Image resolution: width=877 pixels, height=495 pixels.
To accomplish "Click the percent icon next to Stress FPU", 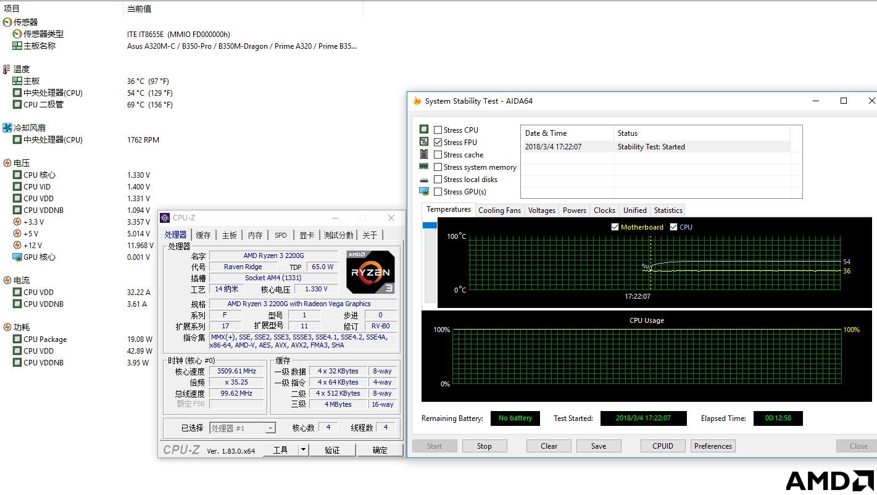I will [x=424, y=142].
